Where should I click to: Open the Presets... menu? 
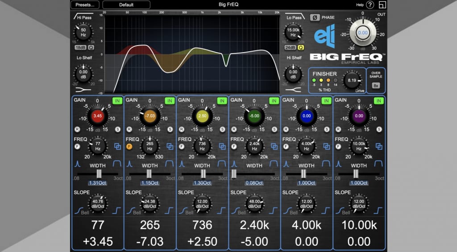coord(85,4)
